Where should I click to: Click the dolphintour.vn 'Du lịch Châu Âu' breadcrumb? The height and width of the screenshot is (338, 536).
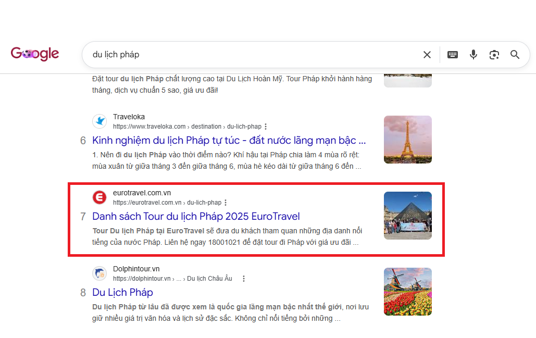pyautogui.click(x=172, y=279)
